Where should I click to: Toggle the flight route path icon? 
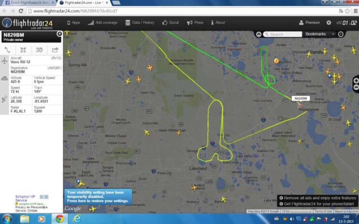7,50
